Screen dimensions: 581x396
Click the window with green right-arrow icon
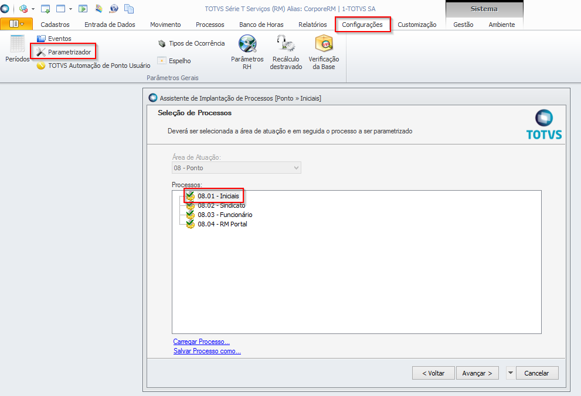click(x=83, y=9)
